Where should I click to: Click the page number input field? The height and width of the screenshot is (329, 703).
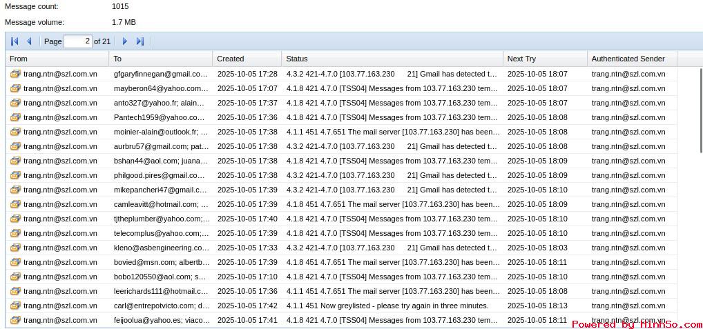[77, 41]
